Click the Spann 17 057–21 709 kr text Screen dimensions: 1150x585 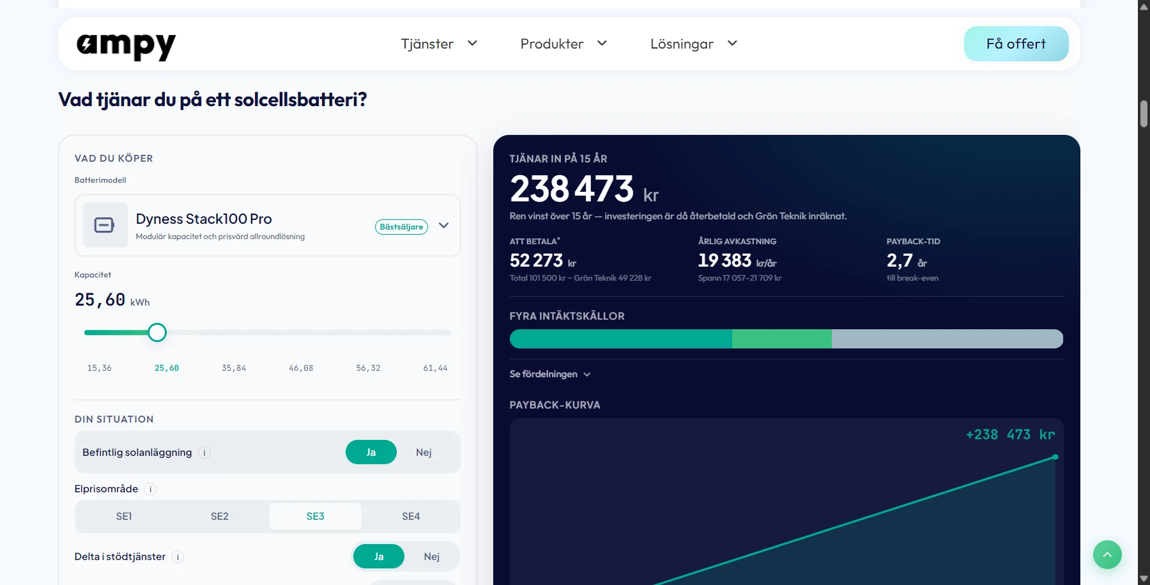point(740,278)
